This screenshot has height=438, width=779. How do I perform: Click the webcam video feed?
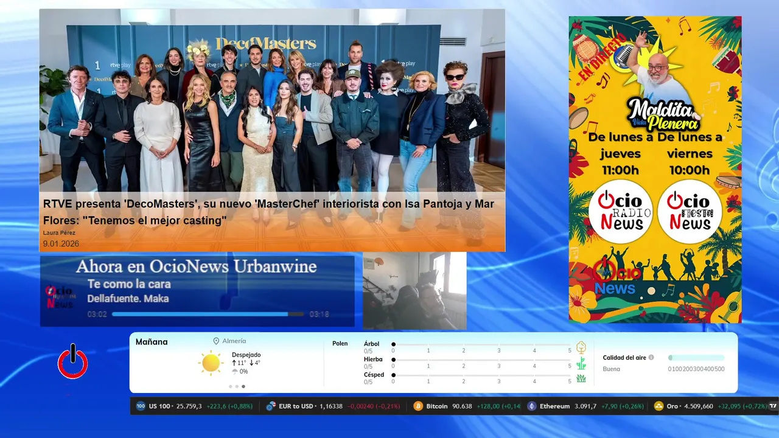pyautogui.click(x=414, y=291)
